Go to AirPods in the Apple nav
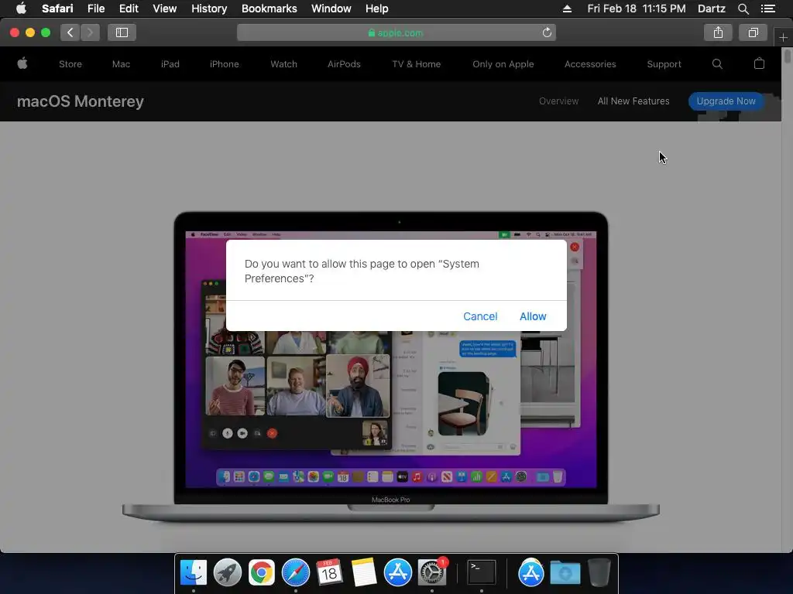 tap(344, 64)
